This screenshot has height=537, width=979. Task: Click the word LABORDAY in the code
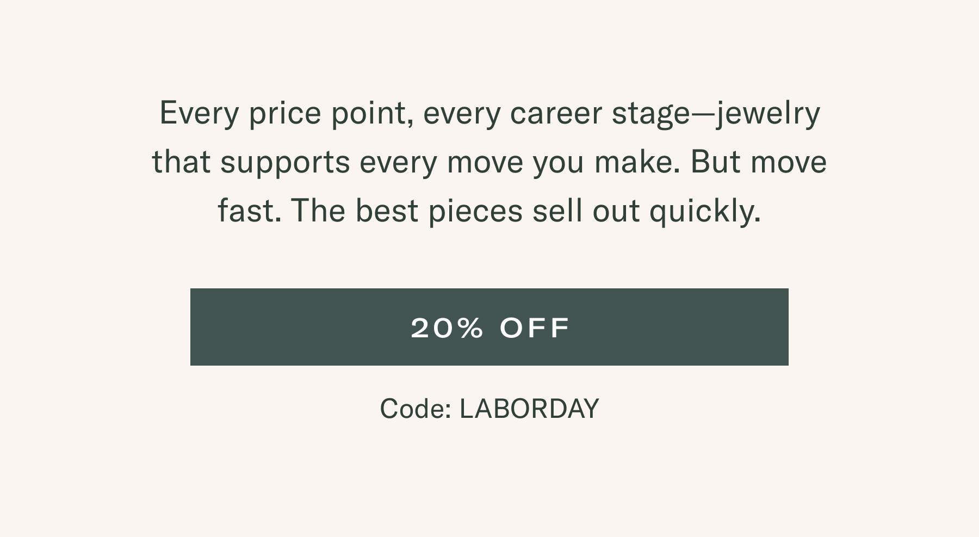[x=529, y=409]
